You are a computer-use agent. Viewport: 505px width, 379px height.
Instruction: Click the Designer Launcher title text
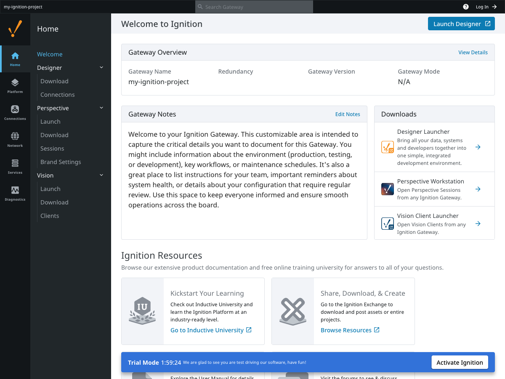click(423, 132)
